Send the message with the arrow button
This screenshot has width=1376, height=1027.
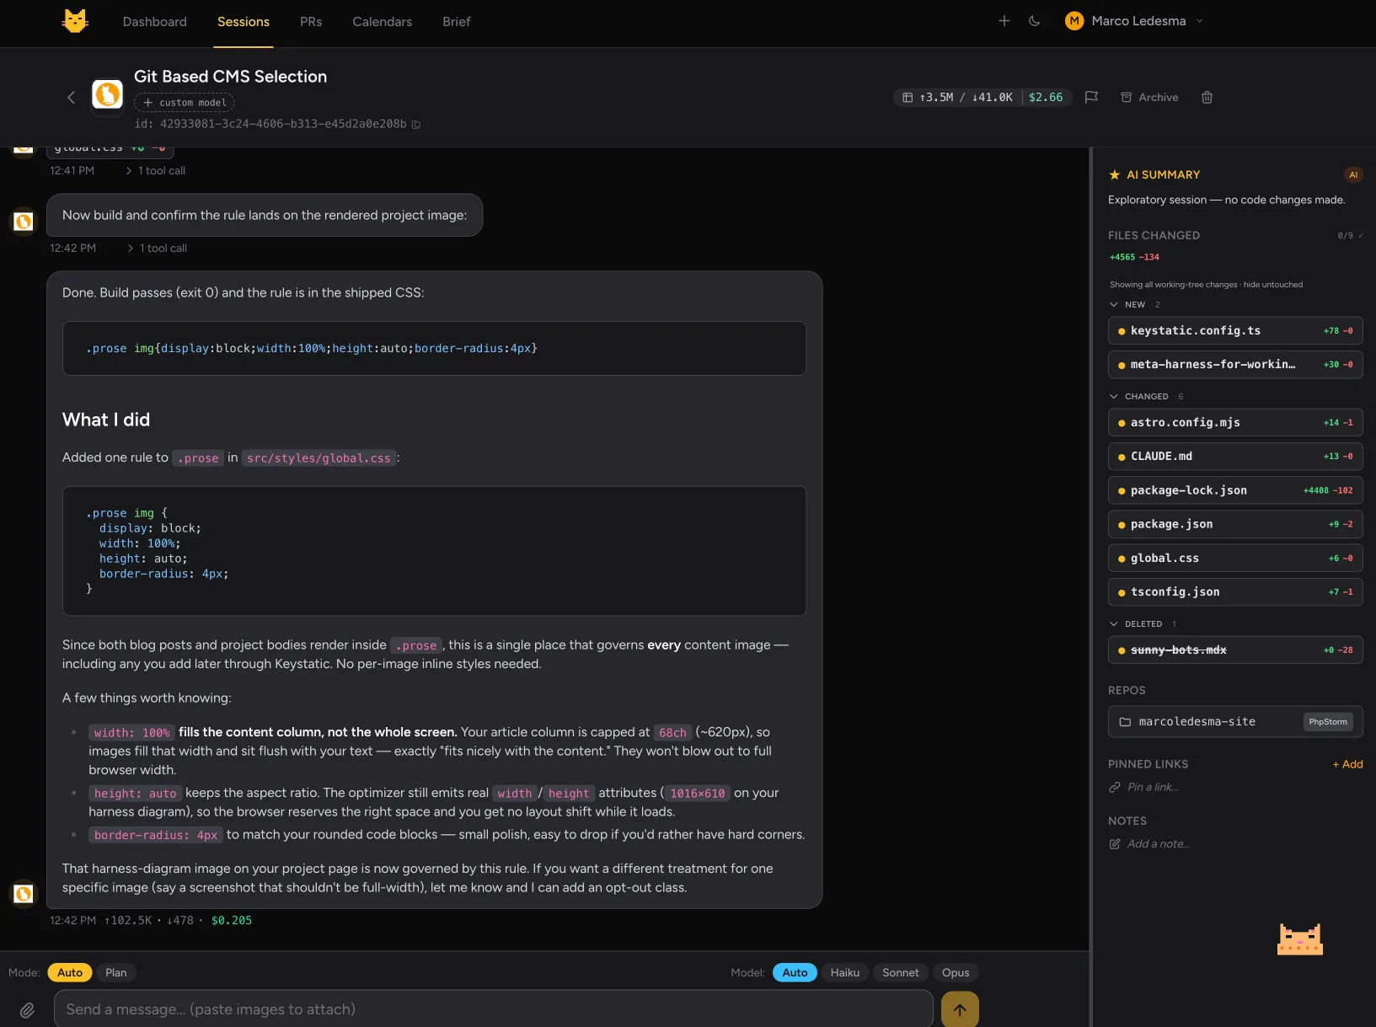pyautogui.click(x=960, y=1009)
